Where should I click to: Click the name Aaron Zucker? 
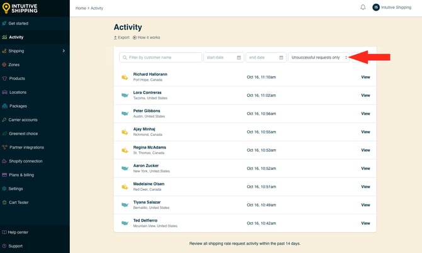[x=146, y=166]
